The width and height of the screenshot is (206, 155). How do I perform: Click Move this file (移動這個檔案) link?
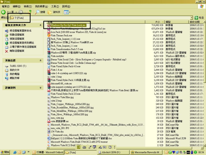[x=17, y=35]
